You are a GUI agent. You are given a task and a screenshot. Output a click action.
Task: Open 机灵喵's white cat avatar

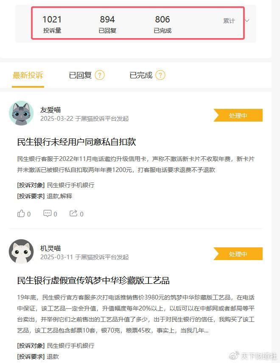(x=21, y=252)
